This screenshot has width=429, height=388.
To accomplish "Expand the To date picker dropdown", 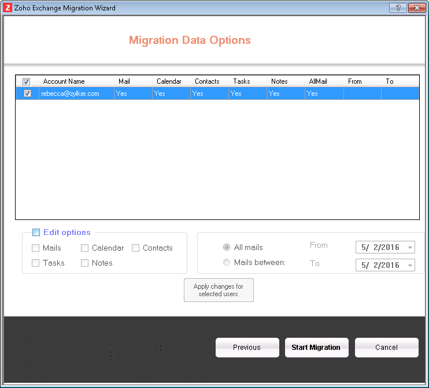I will pyautogui.click(x=410, y=266).
